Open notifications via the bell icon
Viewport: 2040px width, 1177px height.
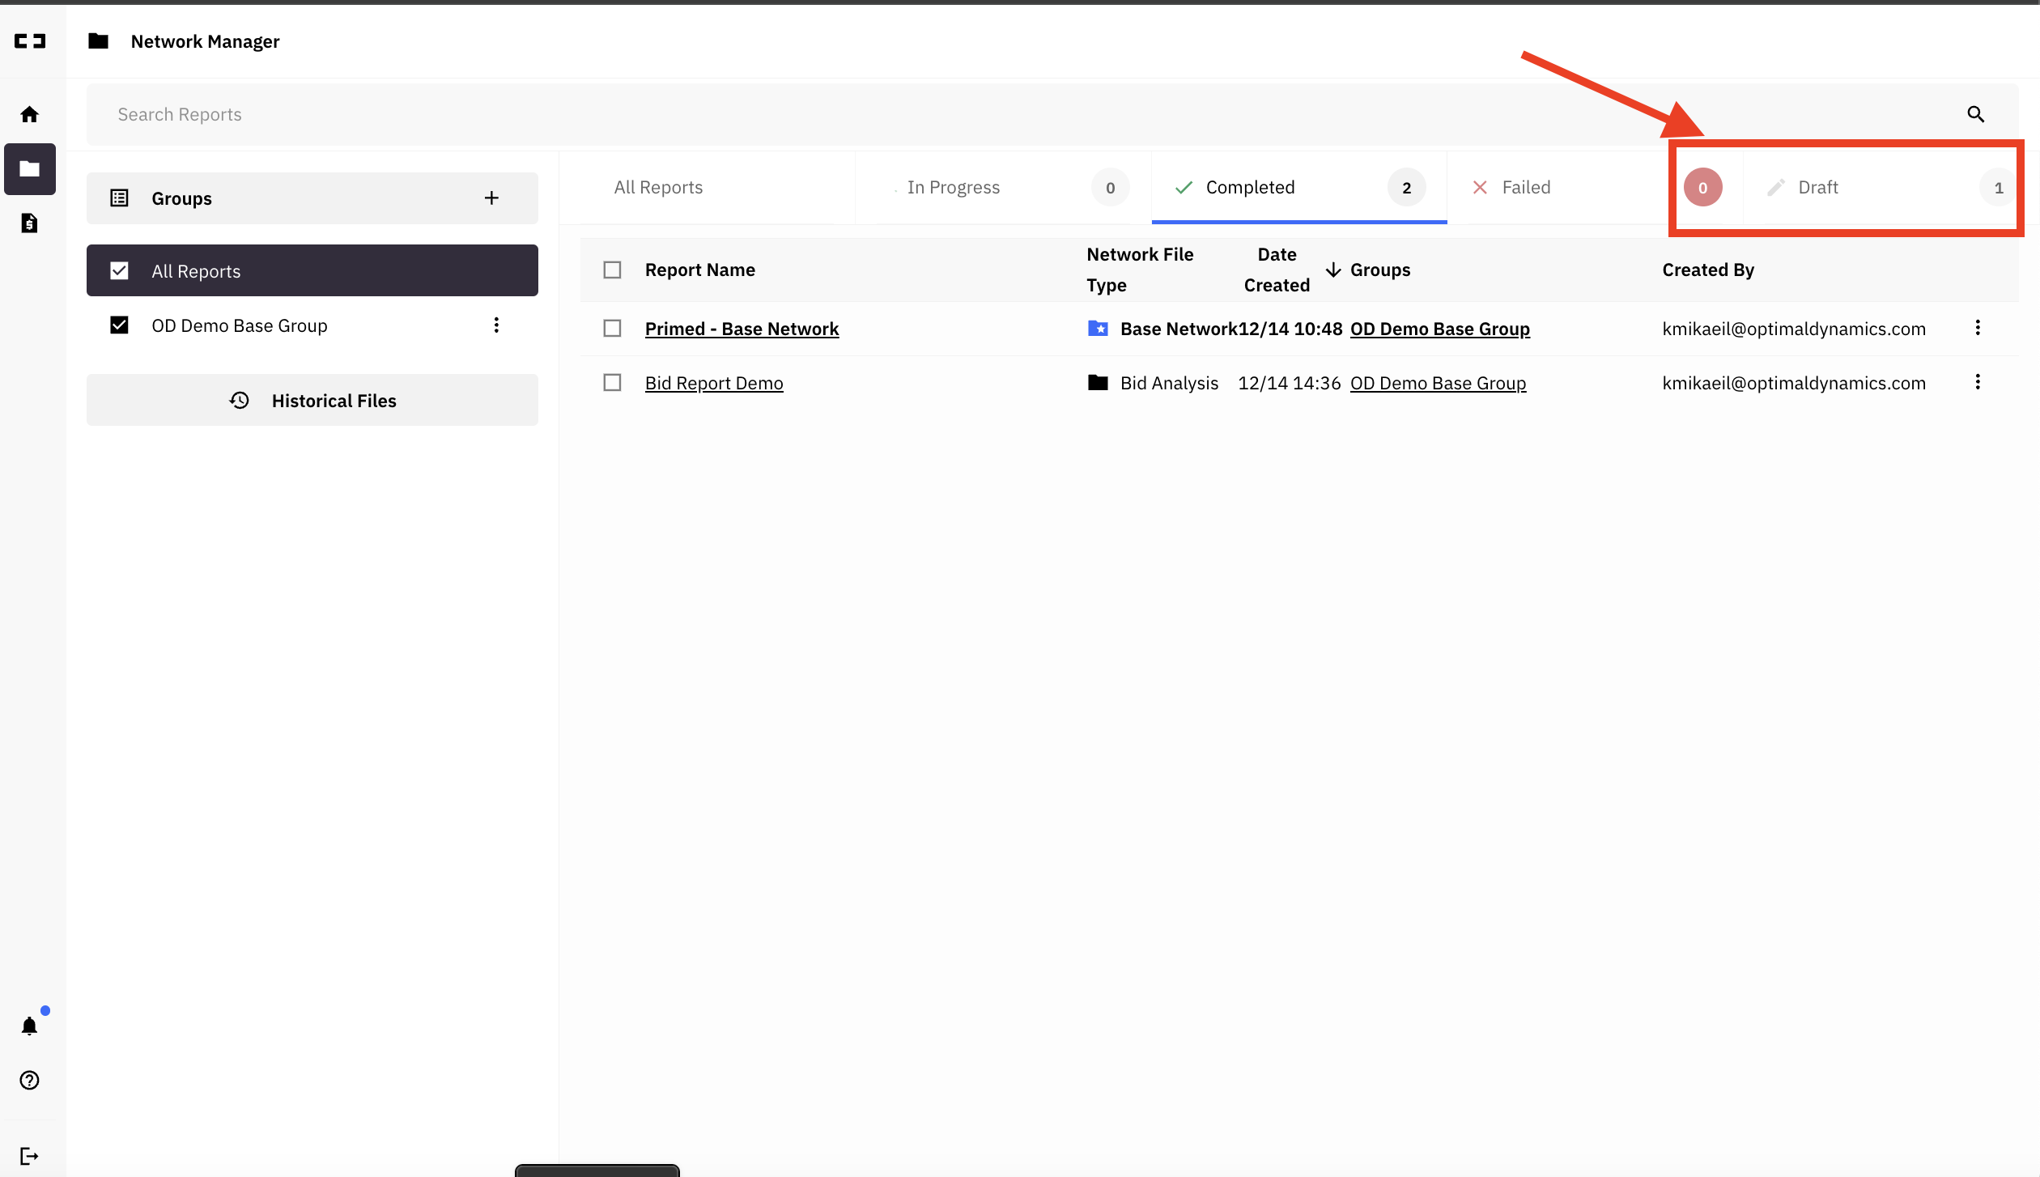(29, 1026)
